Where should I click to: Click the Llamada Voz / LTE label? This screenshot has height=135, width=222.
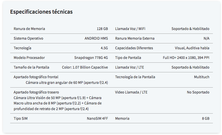click(130, 67)
